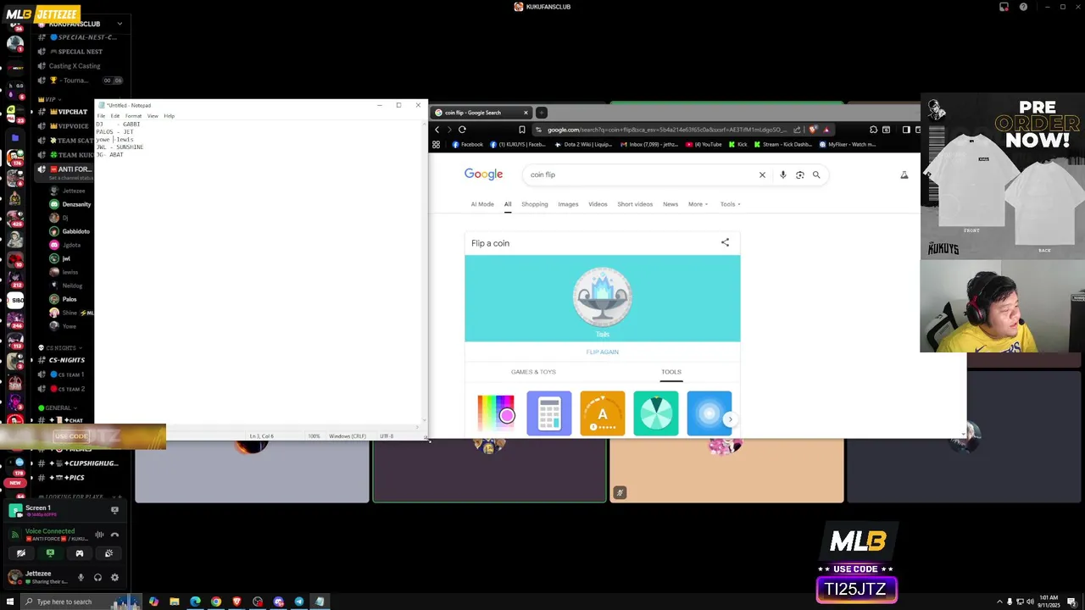Click coin flip search input field
This screenshot has width=1085, height=610.
(x=640, y=175)
